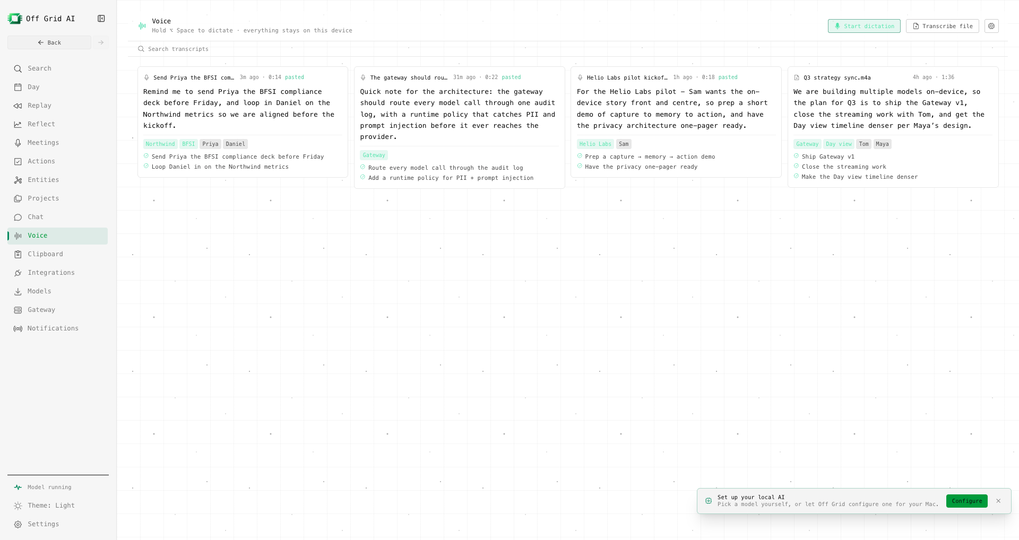The image size is (1019, 540).
Task: Open Gateway in the sidebar
Action: (x=57, y=310)
